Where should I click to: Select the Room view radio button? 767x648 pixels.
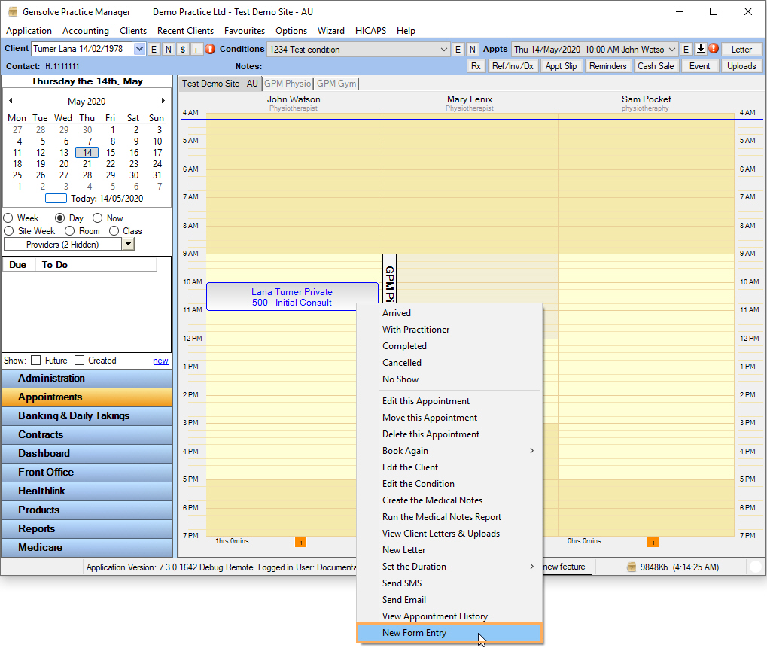70,231
